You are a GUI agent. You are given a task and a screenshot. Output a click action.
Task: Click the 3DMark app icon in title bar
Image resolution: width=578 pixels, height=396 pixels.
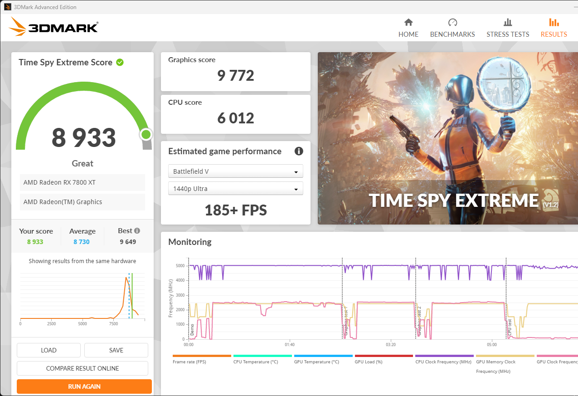point(8,7)
